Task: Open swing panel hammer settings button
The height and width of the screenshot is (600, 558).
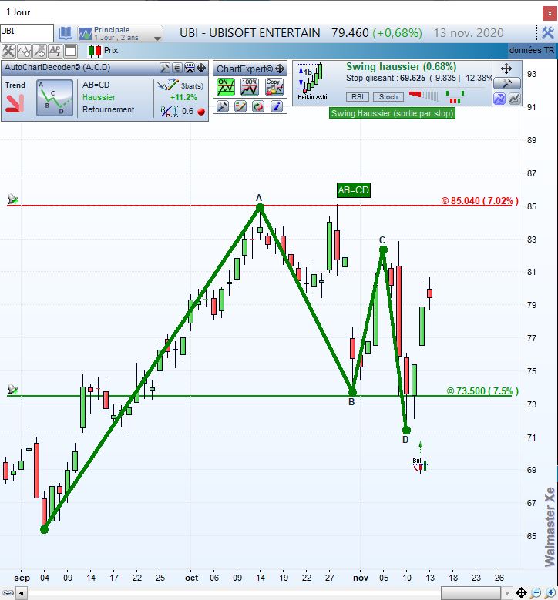Action: (x=506, y=83)
